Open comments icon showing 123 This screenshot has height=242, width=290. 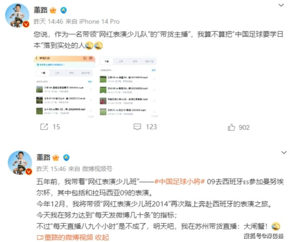pyautogui.click(x=137, y=127)
